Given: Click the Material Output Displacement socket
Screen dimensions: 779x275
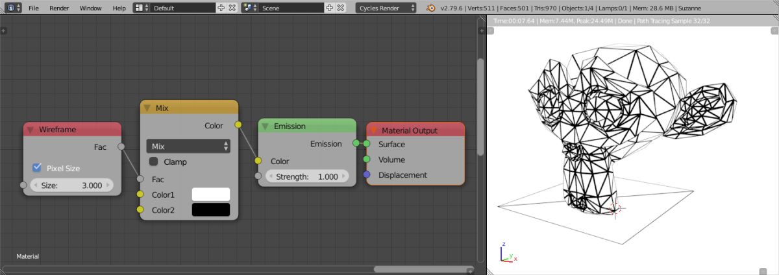Looking at the screenshot, I should pyautogui.click(x=367, y=175).
